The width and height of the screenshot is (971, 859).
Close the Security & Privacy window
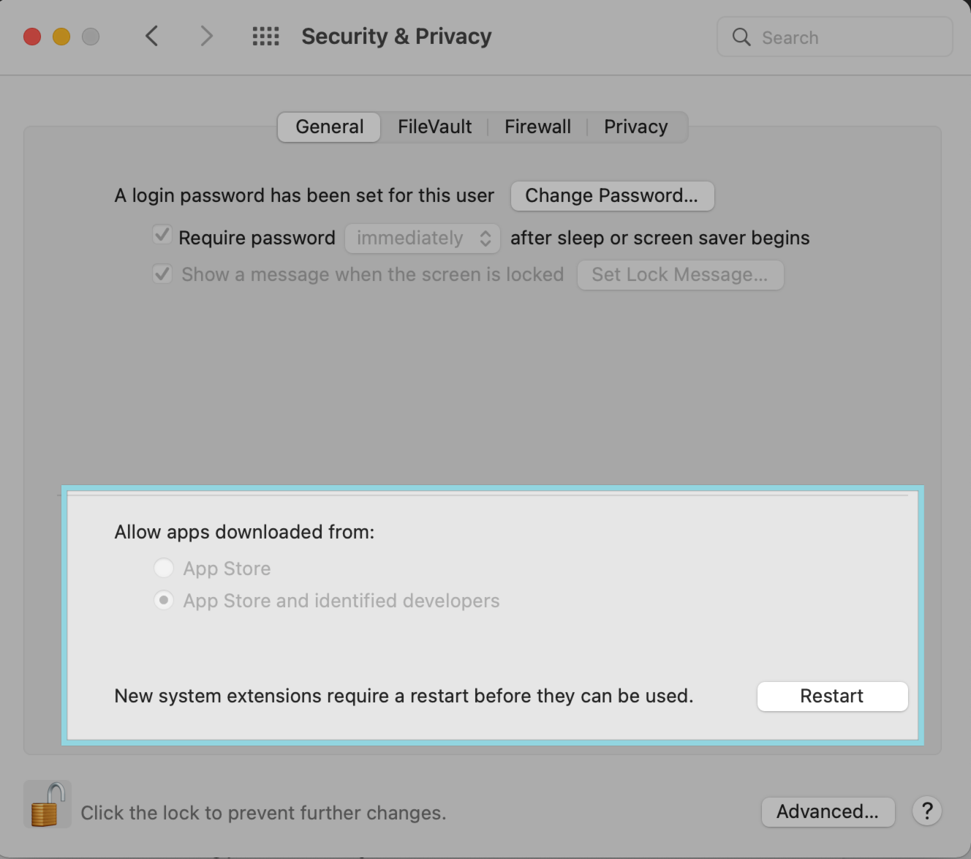click(32, 37)
